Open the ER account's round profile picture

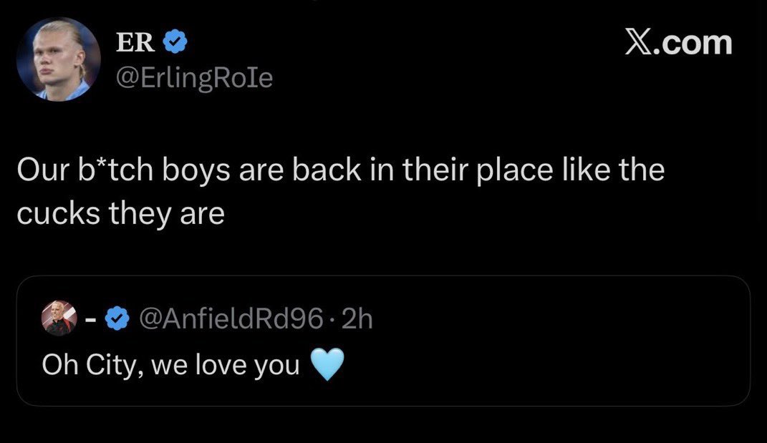pyautogui.click(x=58, y=59)
